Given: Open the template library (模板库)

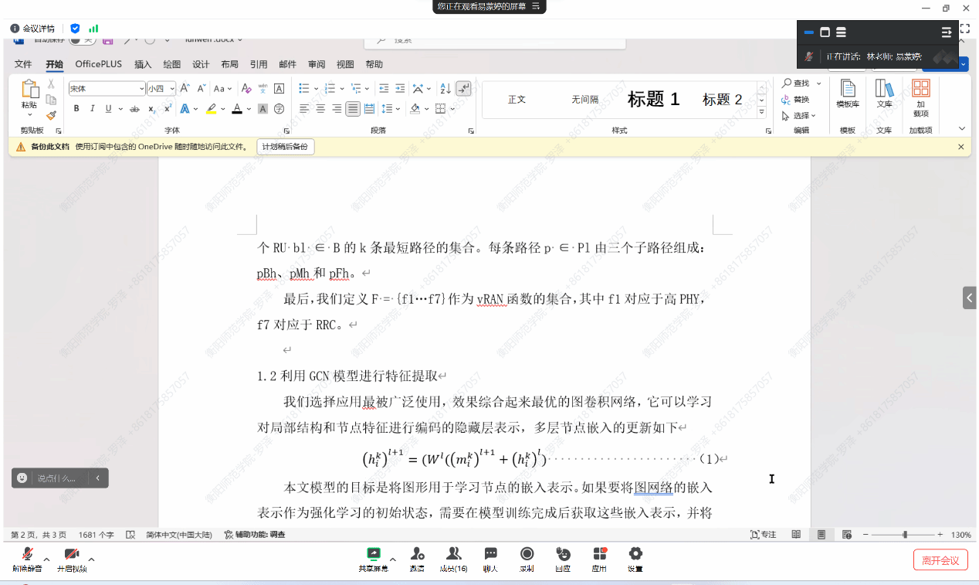Looking at the screenshot, I should click(848, 94).
